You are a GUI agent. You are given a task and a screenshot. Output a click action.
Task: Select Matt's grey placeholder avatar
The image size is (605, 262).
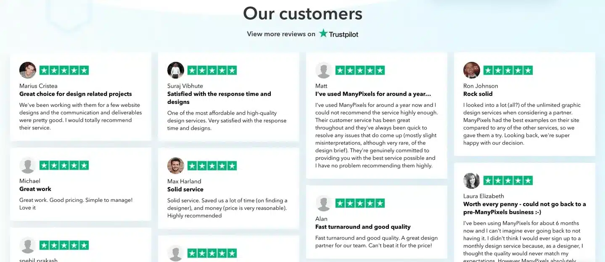(324, 70)
